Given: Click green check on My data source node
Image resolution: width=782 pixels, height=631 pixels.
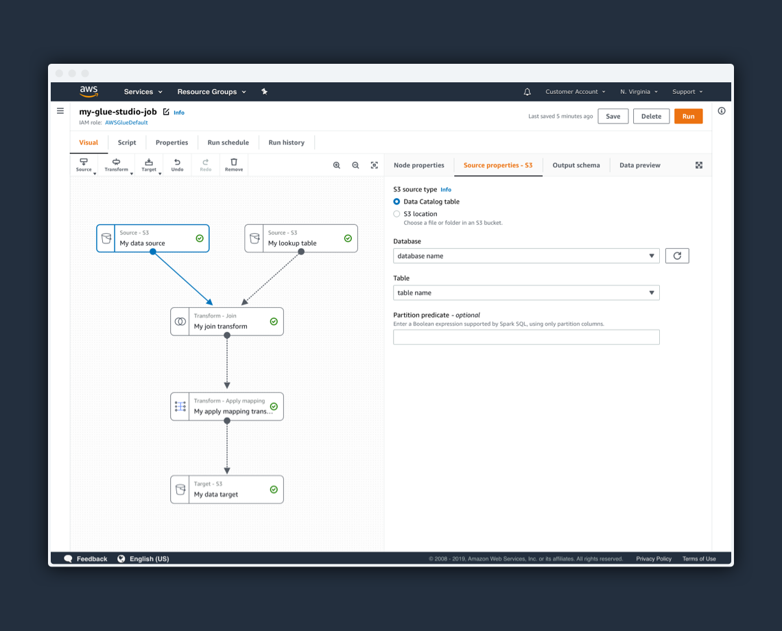Looking at the screenshot, I should [200, 239].
